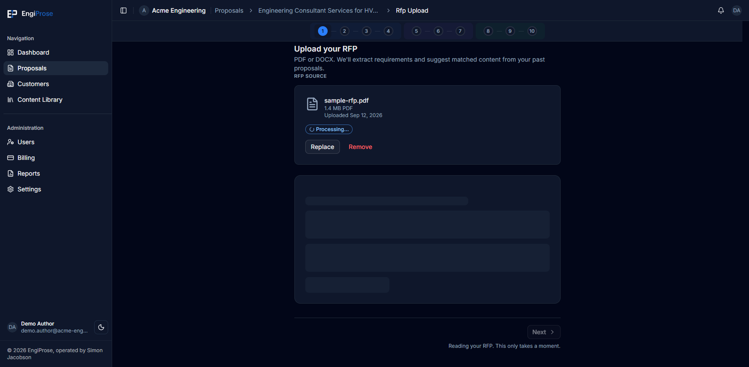Open Dashboard in navigation
749x367 pixels.
[56, 52]
